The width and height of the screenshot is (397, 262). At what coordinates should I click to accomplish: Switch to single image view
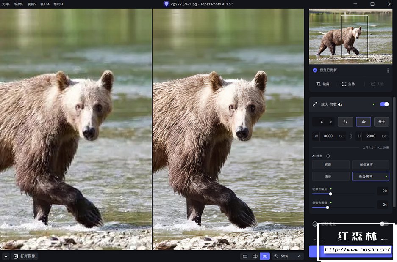pos(245,256)
